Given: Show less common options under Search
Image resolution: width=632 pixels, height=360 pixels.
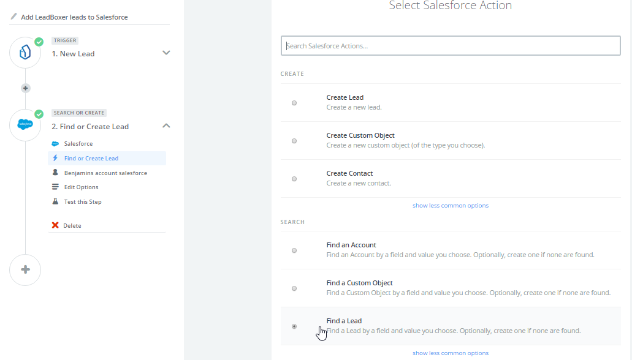Looking at the screenshot, I should point(451,353).
